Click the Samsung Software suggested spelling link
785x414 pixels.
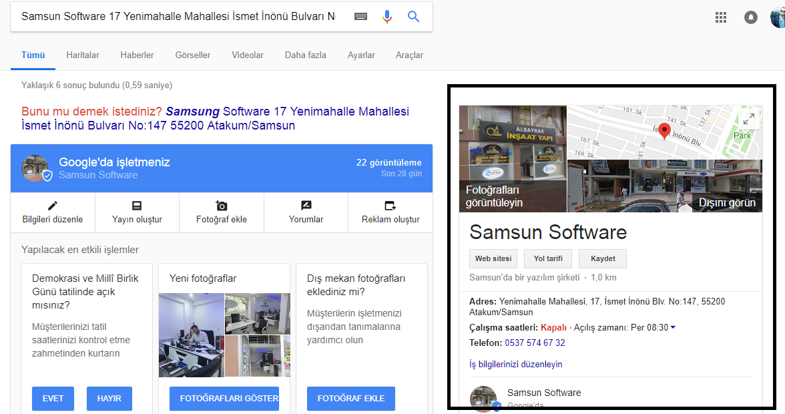pos(215,118)
